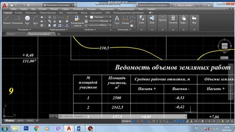Expand the Свойства panel title
This screenshot has width=235, height=132.
(x=90, y=30)
